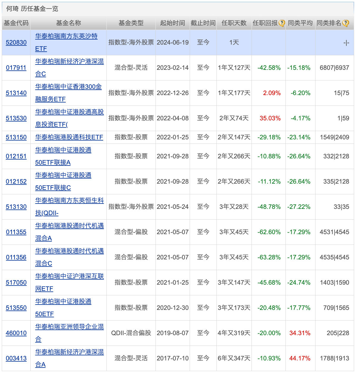Viewport: 355px width, 372px height.
Task: Click help icon beside 同类排名 header
Action: [345, 23]
